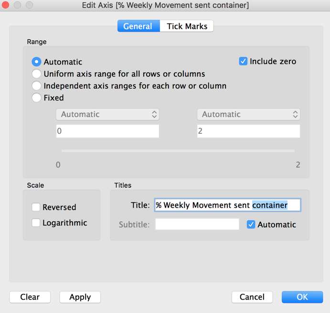The image size is (330, 313).
Task: Click the Scale section label
Action: [35, 185]
